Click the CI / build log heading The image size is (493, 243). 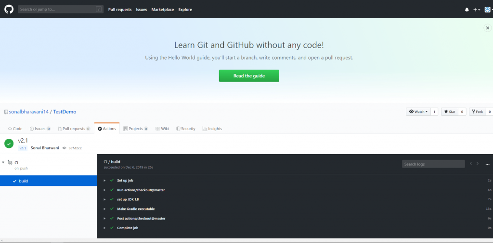(x=112, y=162)
